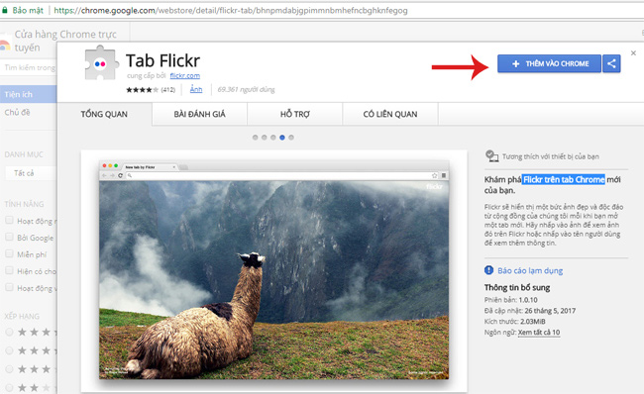
Task: Click the Chrome Web Store URL field
Action: tap(231, 10)
